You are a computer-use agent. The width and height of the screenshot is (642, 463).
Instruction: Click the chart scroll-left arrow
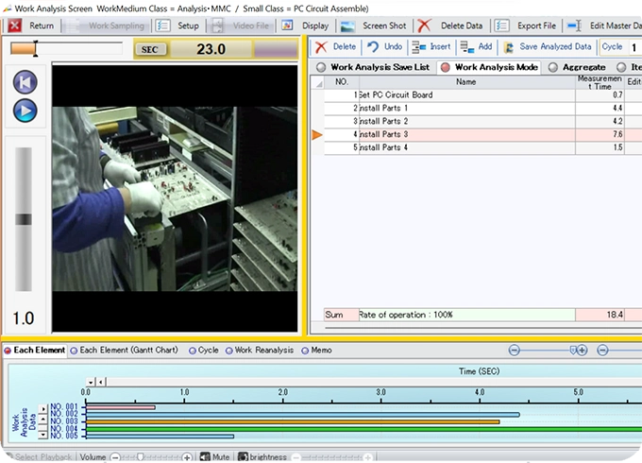(x=101, y=382)
